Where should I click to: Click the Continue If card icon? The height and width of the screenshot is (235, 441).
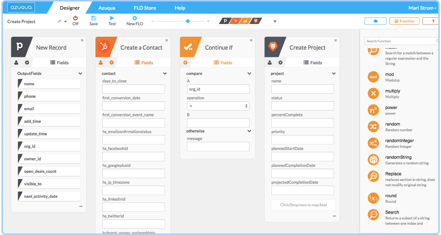(x=188, y=47)
